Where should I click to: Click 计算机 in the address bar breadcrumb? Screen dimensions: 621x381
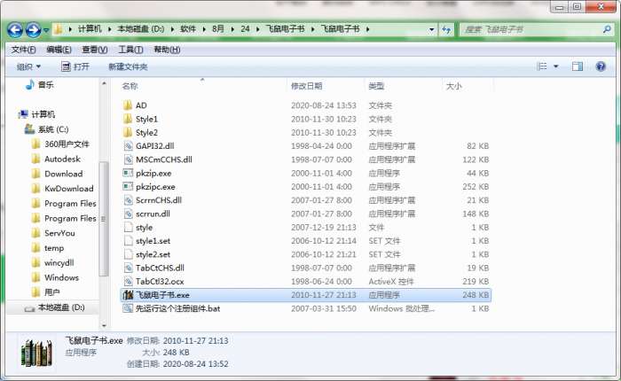coord(90,29)
